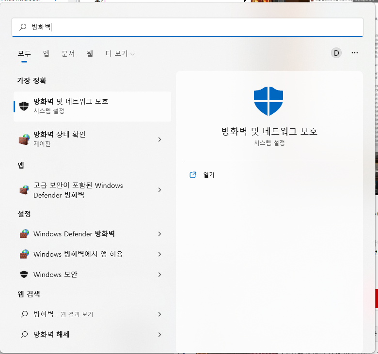Viewport: 378px width, 354px height.
Task: Open the 방화벽 및 네트워크 보호 best match result
Action: click(x=93, y=106)
